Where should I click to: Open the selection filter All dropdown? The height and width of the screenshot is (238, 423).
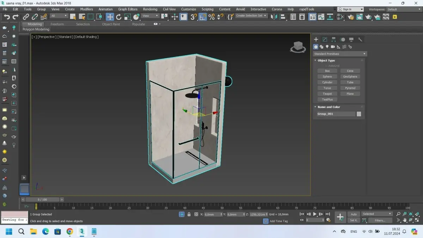(x=59, y=16)
